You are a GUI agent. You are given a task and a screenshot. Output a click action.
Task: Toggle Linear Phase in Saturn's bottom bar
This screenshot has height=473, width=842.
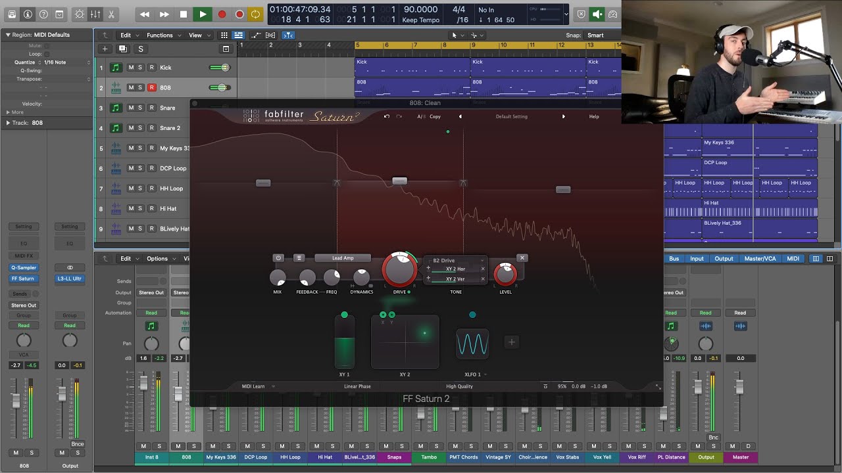357,386
